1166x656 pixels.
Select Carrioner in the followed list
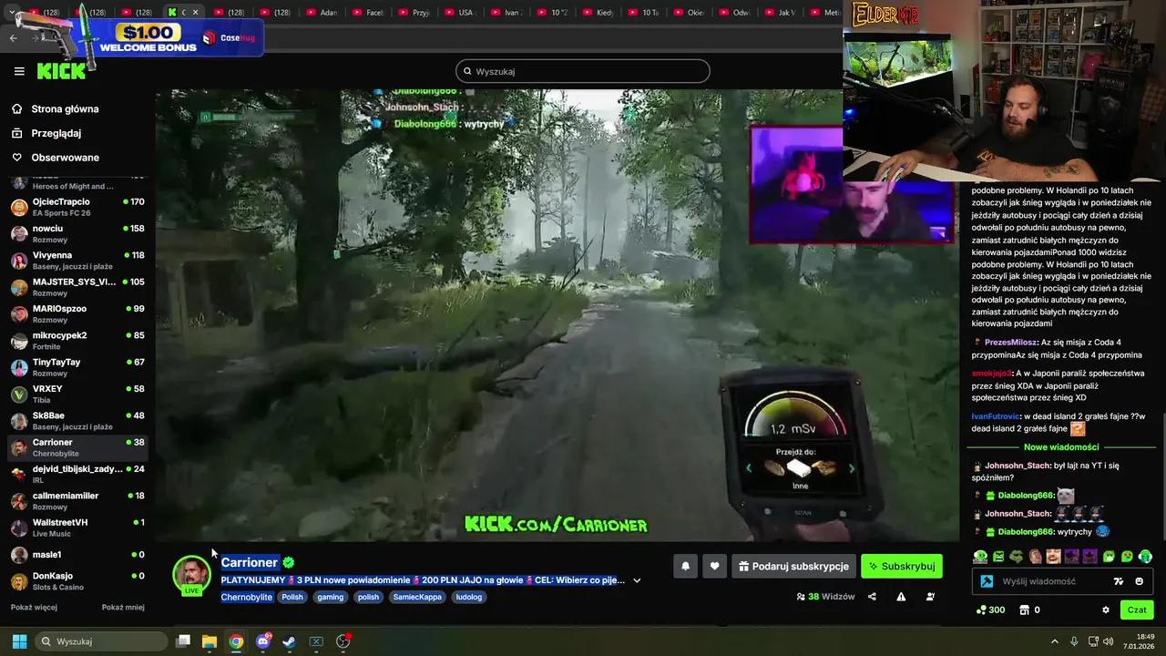tap(77, 447)
